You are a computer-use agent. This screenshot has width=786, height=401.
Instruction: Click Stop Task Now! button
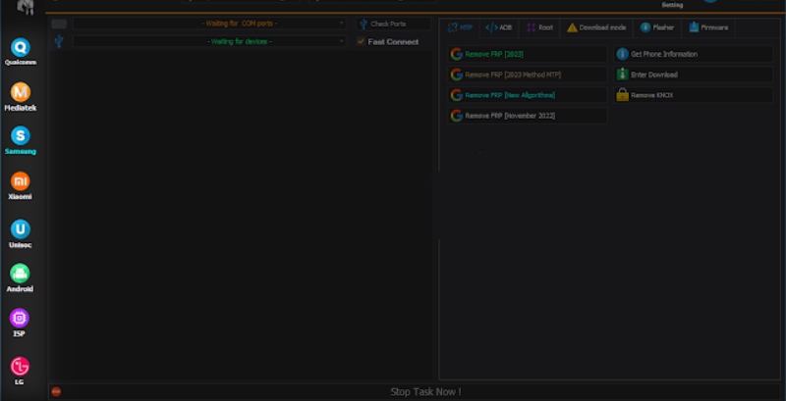pos(425,392)
